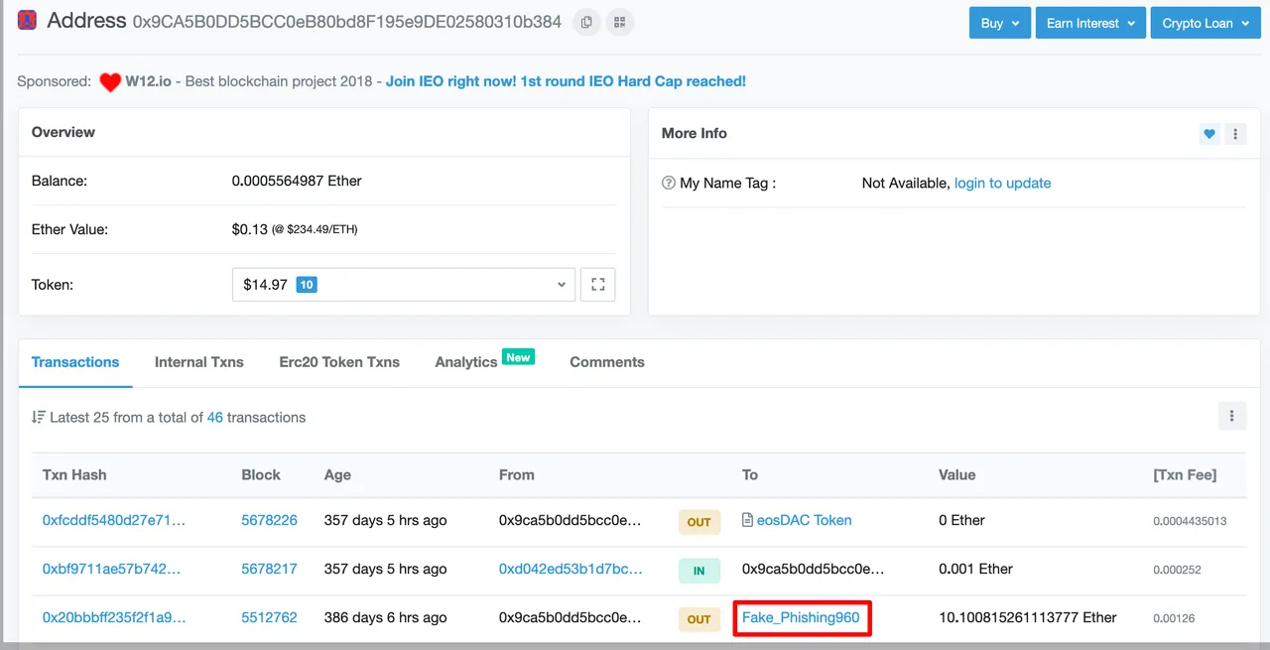The image size is (1270, 650).
Task: Open block 5678217
Action: [x=269, y=569]
